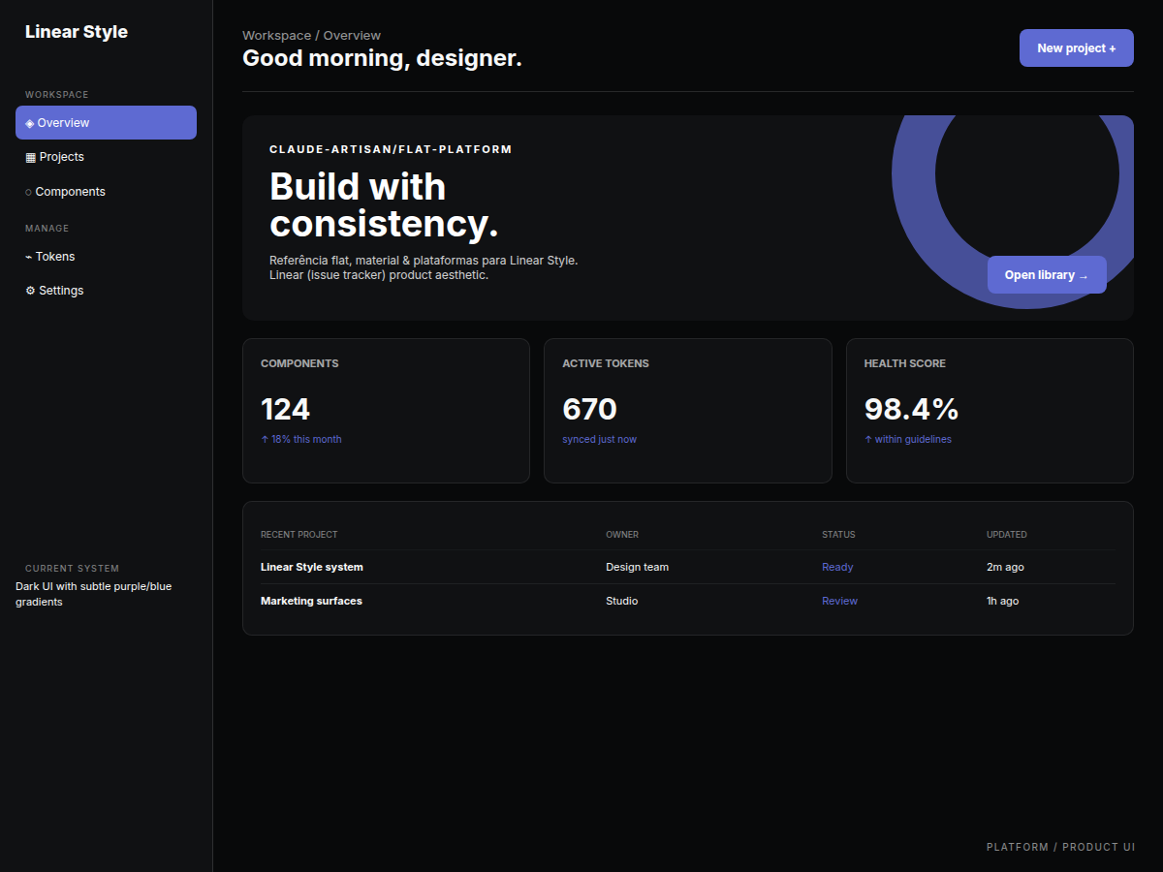This screenshot has width=1163, height=872.
Task: Click the Open library button
Action: [1047, 275]
